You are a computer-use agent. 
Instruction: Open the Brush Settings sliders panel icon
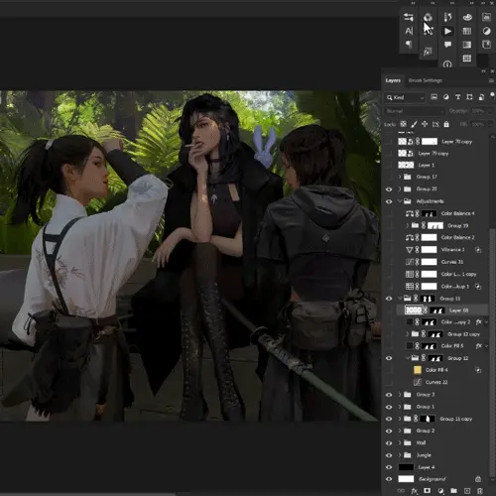click(409, 17)
